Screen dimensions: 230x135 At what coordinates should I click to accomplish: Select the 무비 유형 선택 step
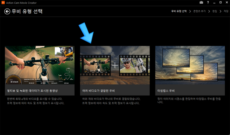click(x=179, y=11)
